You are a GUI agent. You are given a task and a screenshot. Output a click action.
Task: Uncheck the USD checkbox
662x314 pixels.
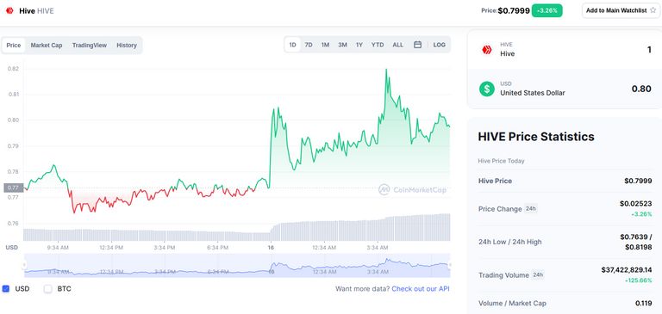point(6,289)
